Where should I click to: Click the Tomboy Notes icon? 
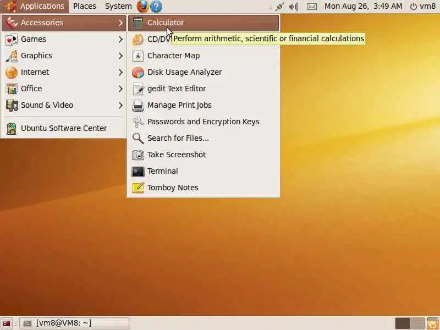pyautogui.click(x=138, y=188)
